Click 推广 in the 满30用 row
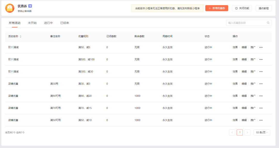This screenshot has width=279, height=148. coord(253,84)
